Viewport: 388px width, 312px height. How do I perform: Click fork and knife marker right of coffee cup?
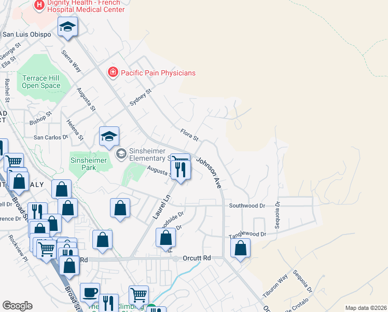pyautogui.click(x=108, y=303)
